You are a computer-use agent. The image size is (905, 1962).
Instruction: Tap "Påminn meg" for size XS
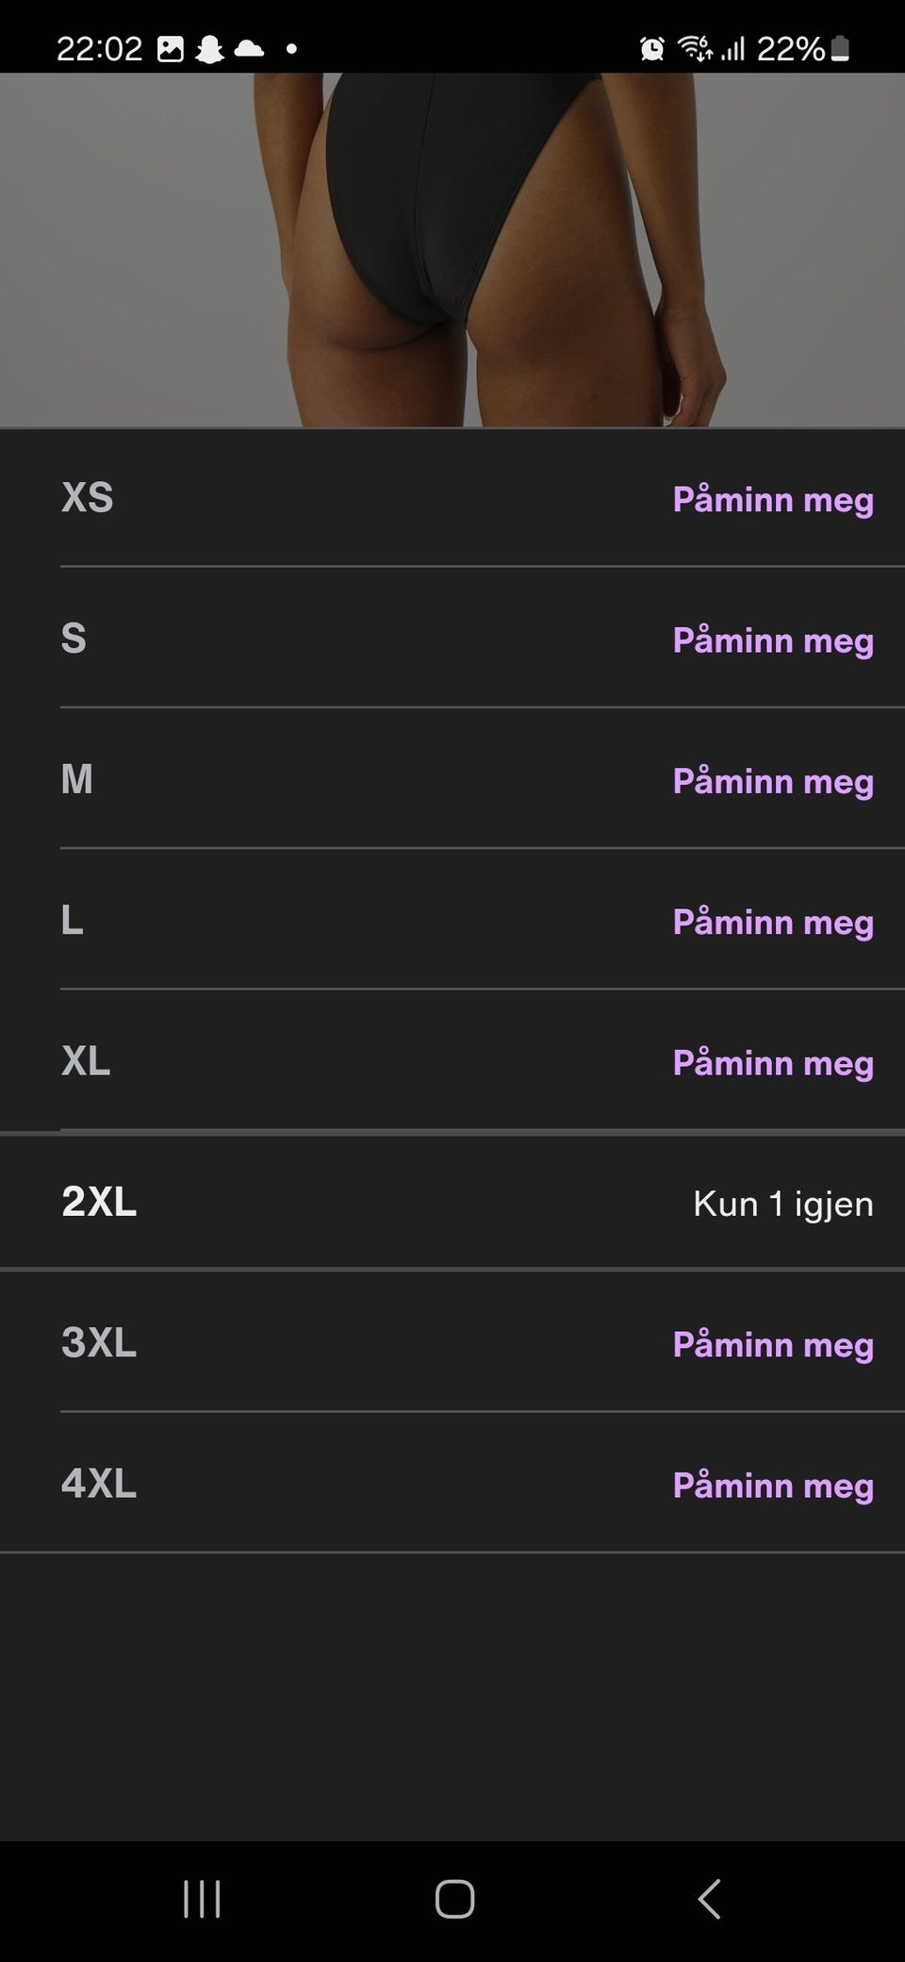click(773, 500)
